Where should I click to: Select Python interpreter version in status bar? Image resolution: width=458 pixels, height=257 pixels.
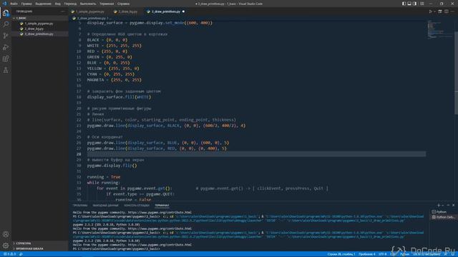427,254
